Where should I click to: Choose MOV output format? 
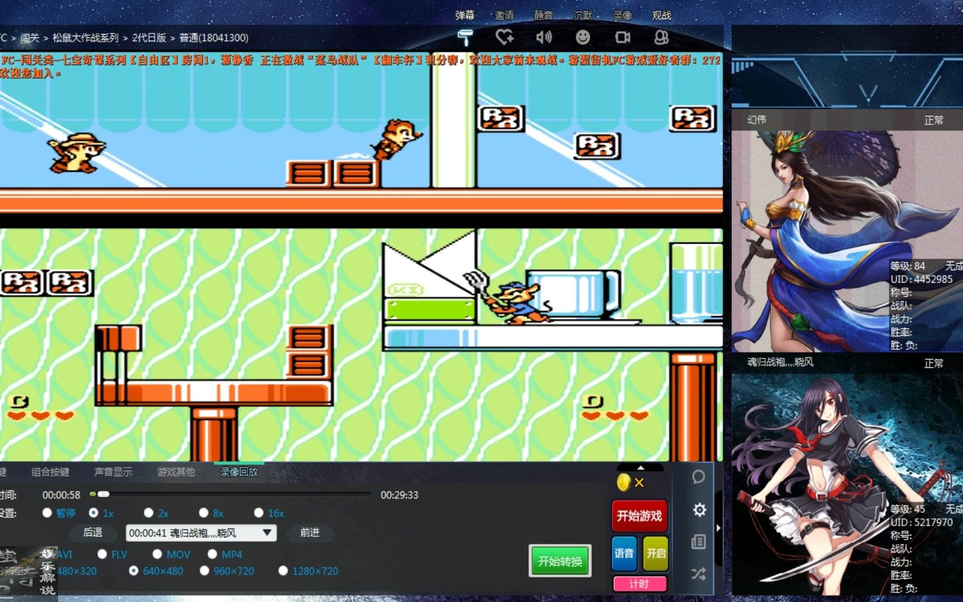[x=157, y=554]
